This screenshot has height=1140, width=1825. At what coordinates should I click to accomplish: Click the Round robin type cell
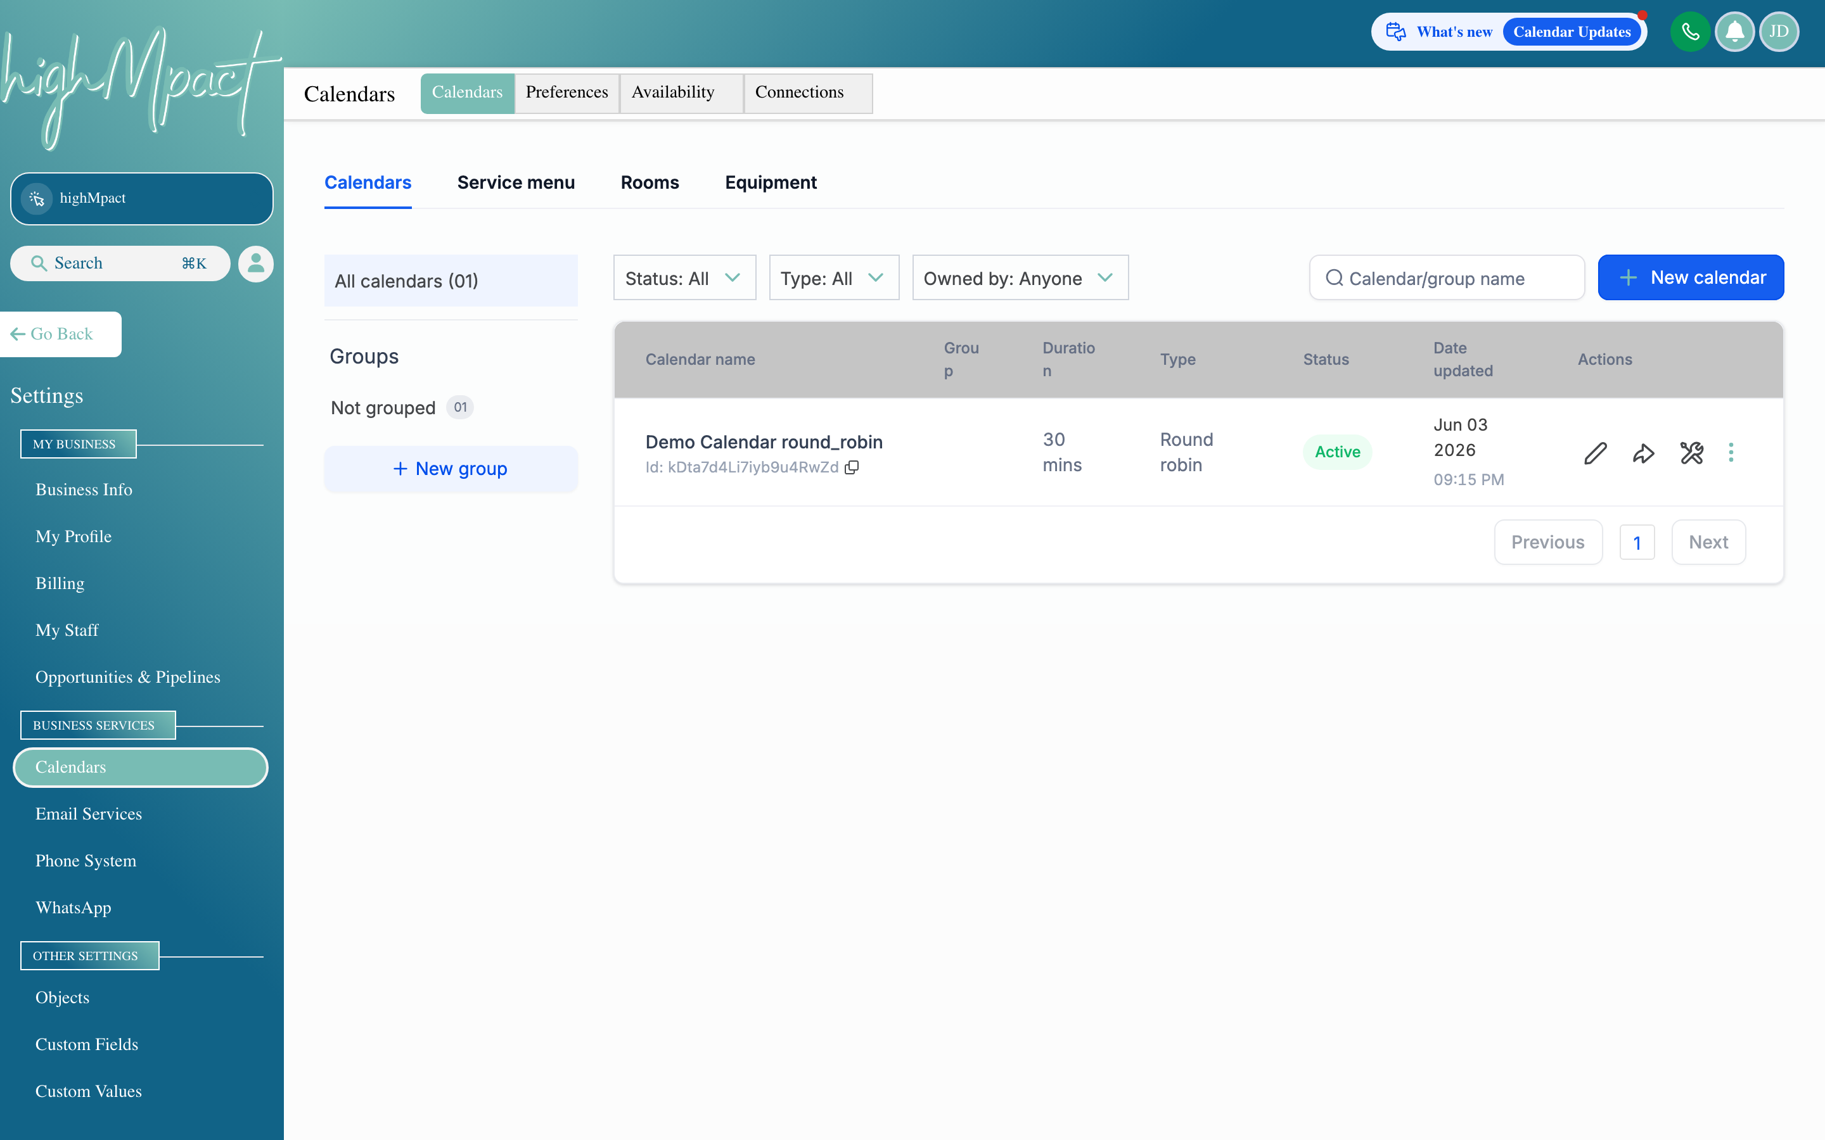[1186, 452]
